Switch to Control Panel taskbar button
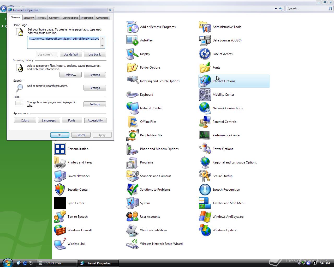The height and width of the screenshot is (267, 334). coord(57,263)
